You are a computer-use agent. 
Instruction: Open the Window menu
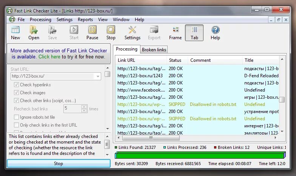pyautogui.click(x=121, y=20)
